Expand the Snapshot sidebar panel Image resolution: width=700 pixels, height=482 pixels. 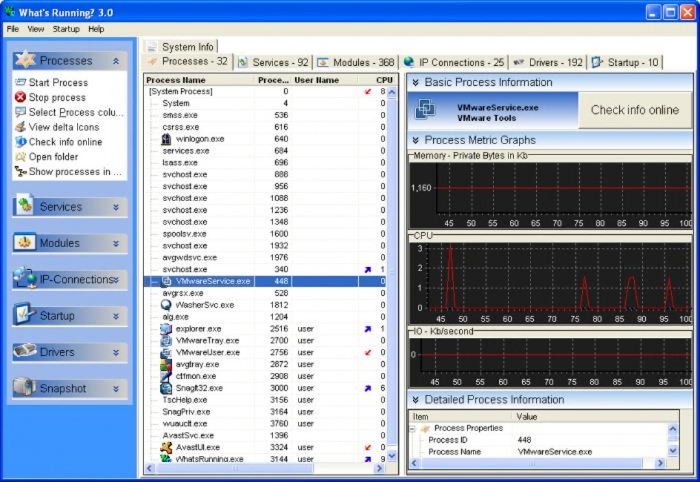click(116, 389)
